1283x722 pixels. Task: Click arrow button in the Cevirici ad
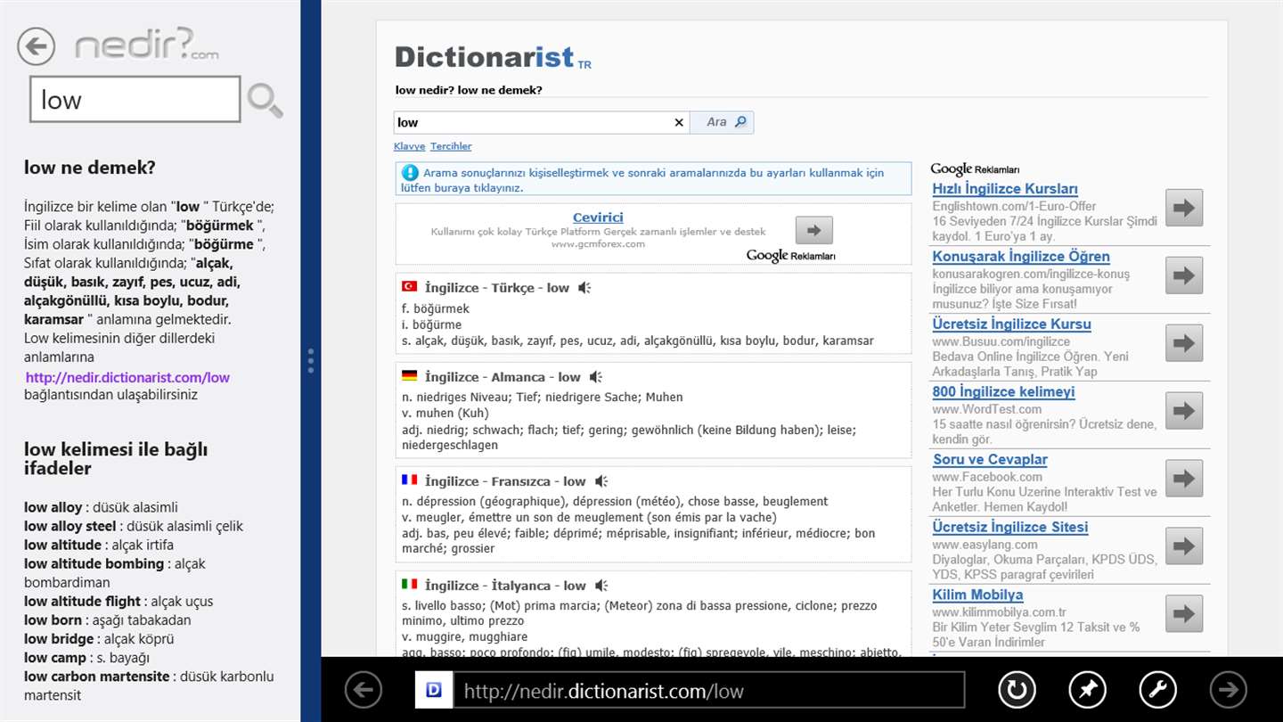click(813, 230)
